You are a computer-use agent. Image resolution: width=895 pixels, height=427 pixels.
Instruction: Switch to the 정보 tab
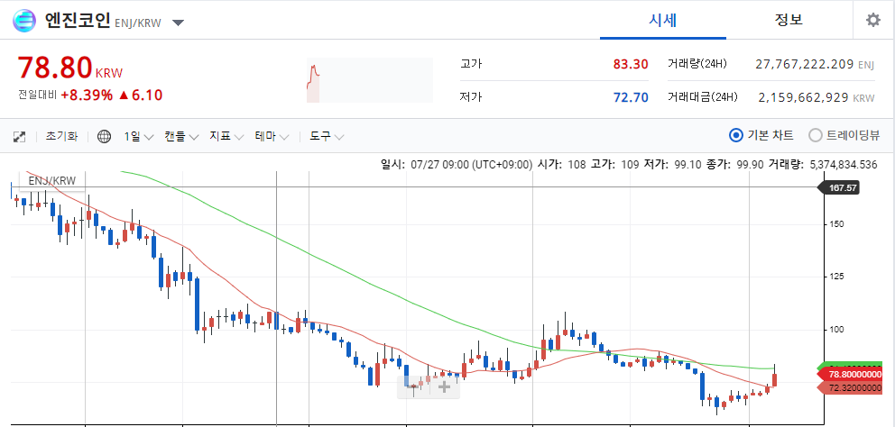789,20
